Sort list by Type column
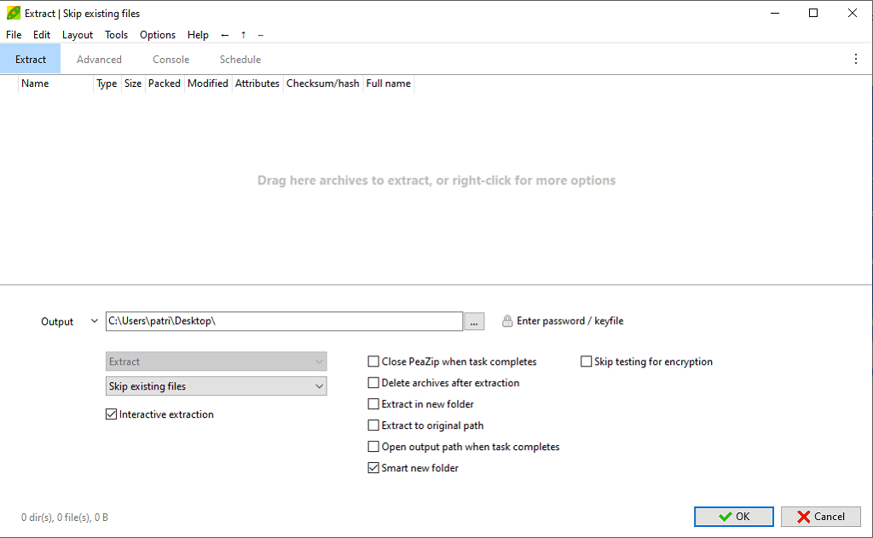 [x=107, y=84]
